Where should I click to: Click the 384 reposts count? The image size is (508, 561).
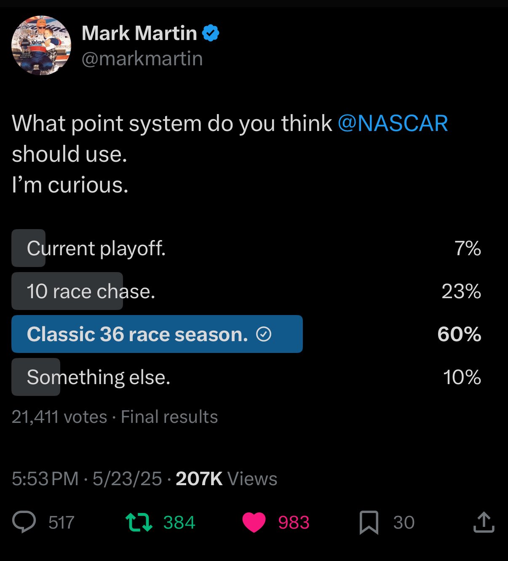pos(179,522)
